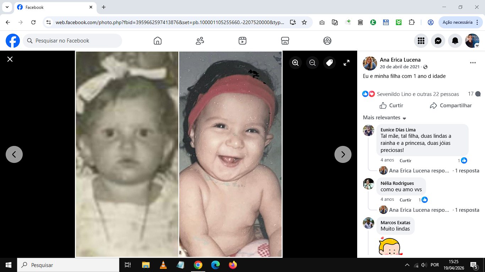Image resolution: width=485 pixels, height=272 pixels.
Task: Open the Extensions puzzle icon
Action: pos(412,22)
